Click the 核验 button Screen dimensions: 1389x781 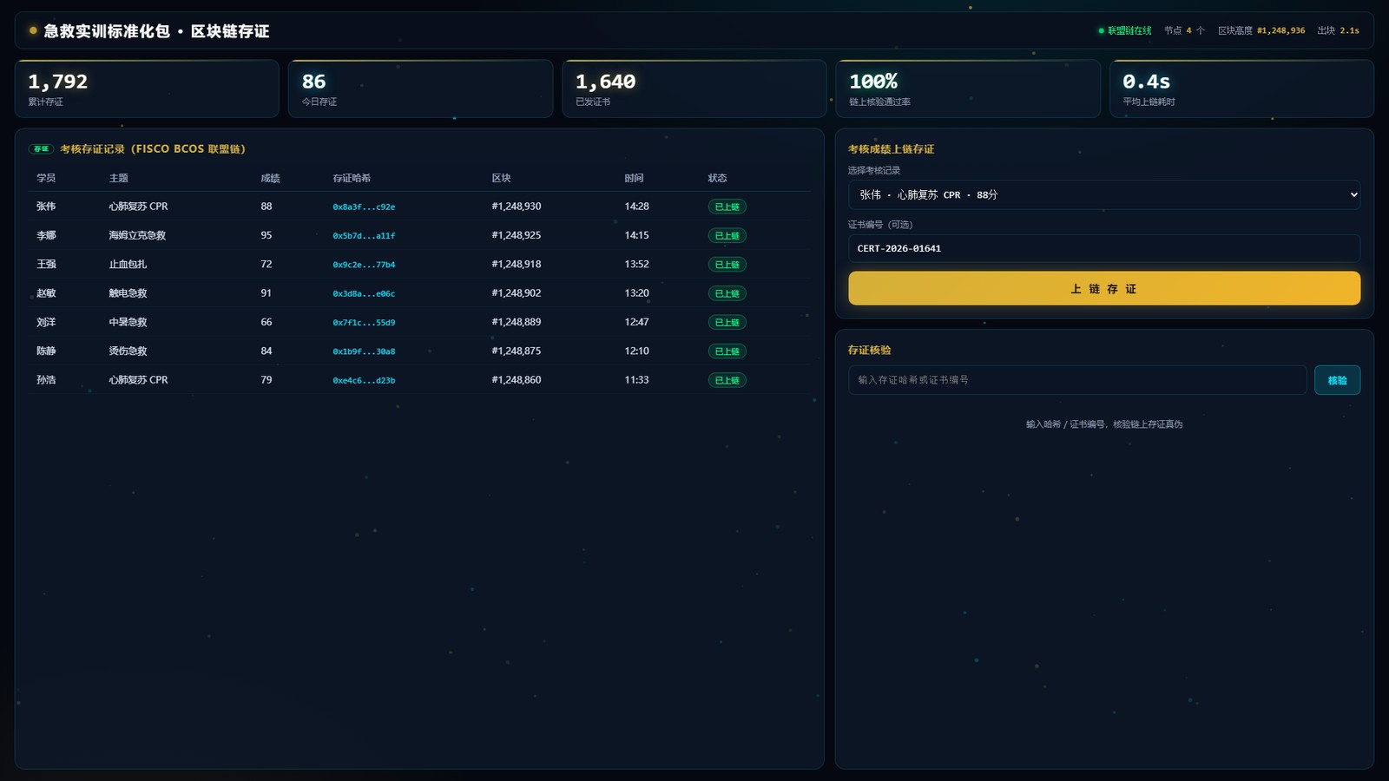tap(1337, 380)
